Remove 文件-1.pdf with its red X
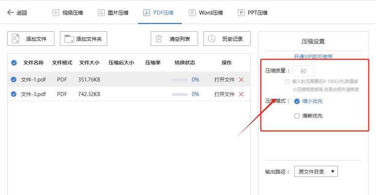The height and width of the screenshot is (195, 376). [x=241, y=80]
